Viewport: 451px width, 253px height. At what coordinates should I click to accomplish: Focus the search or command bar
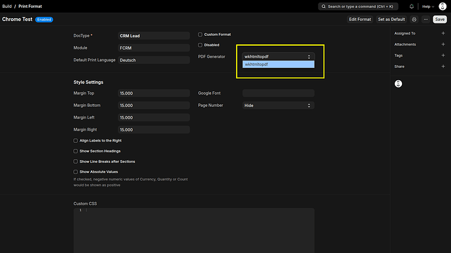(358, 7)
